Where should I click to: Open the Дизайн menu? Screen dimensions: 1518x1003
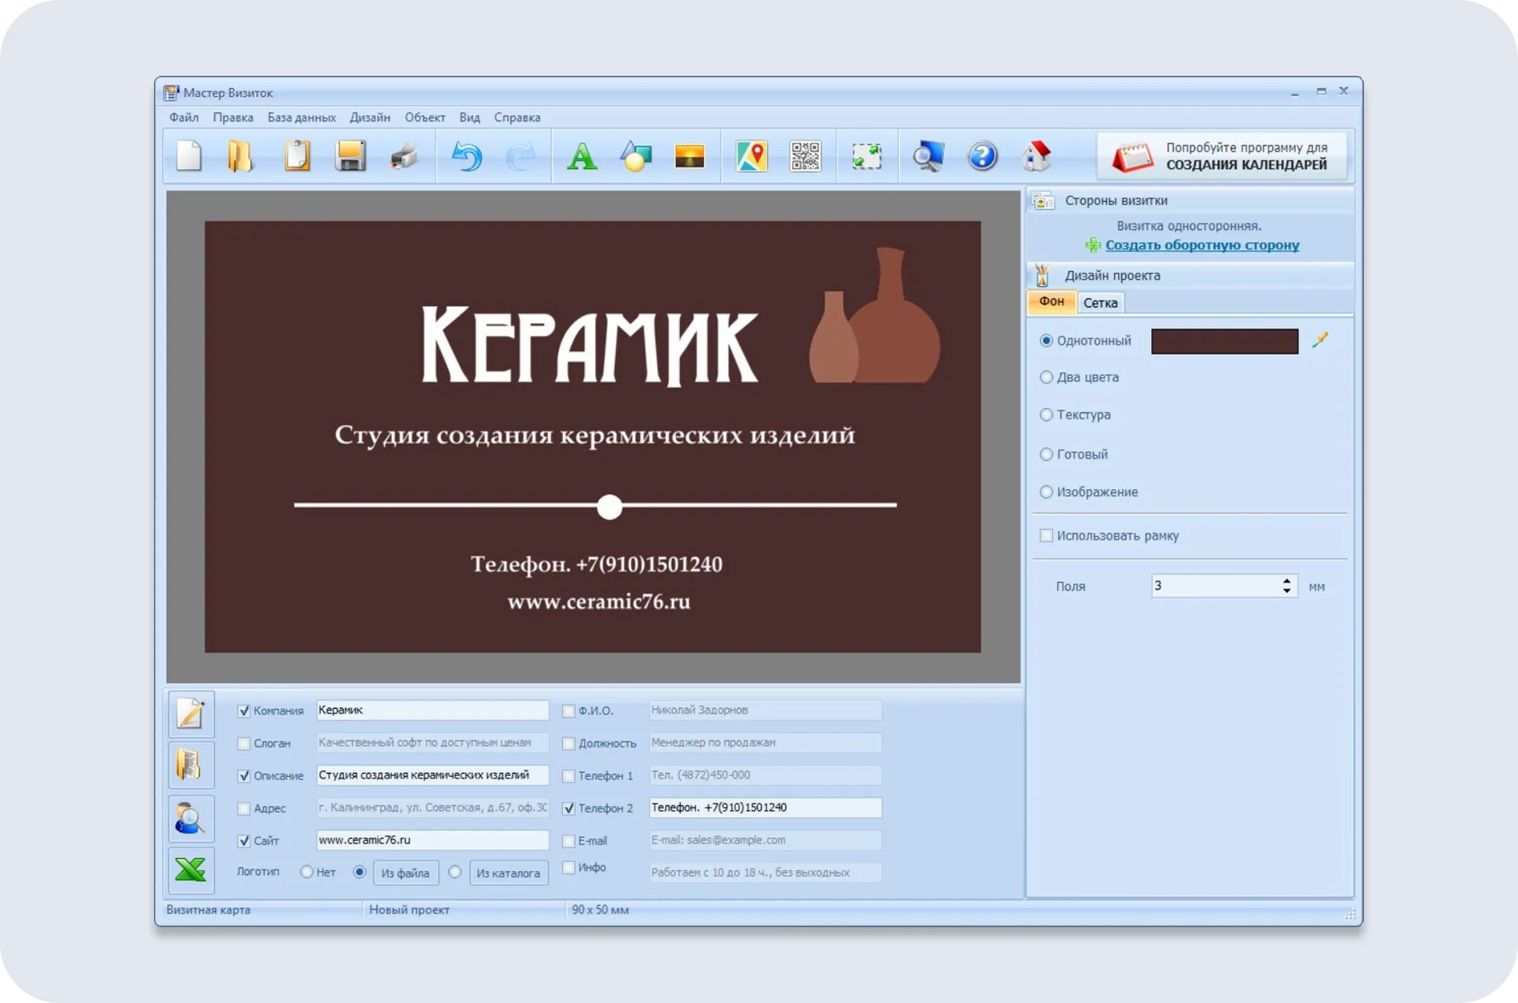pos(370,117)
